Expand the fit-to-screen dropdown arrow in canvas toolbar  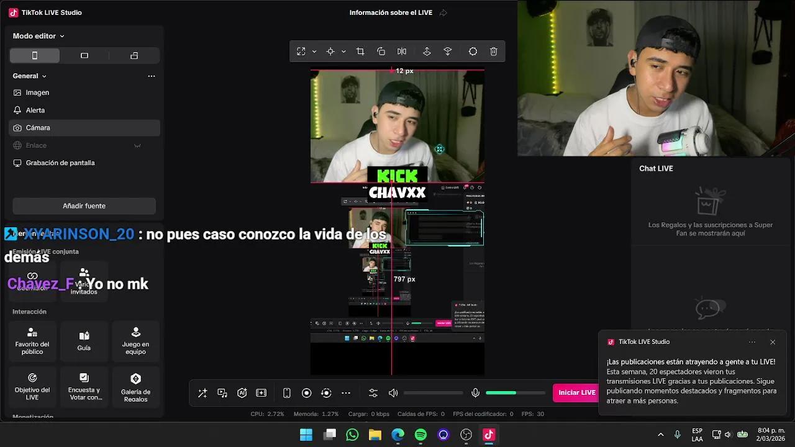314,52
